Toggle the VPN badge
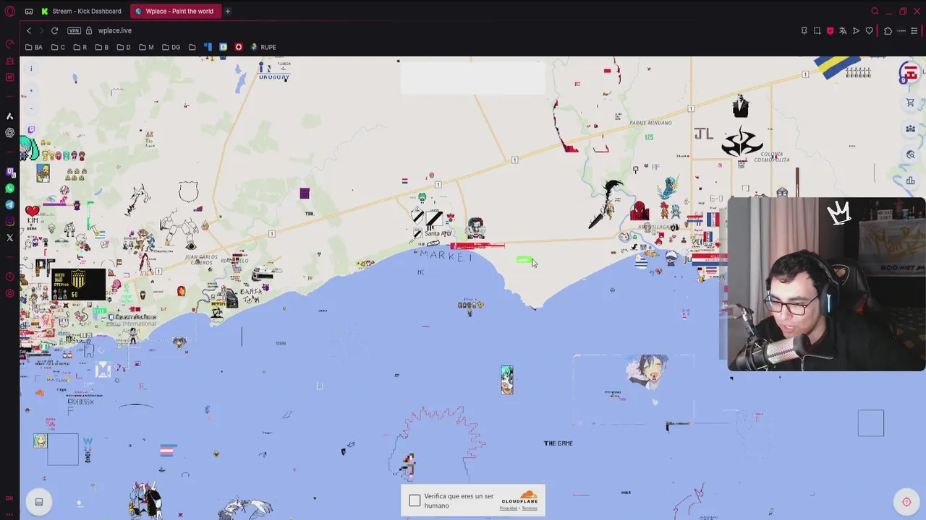The width and height of the screenshot is (926, 520). 74,30
